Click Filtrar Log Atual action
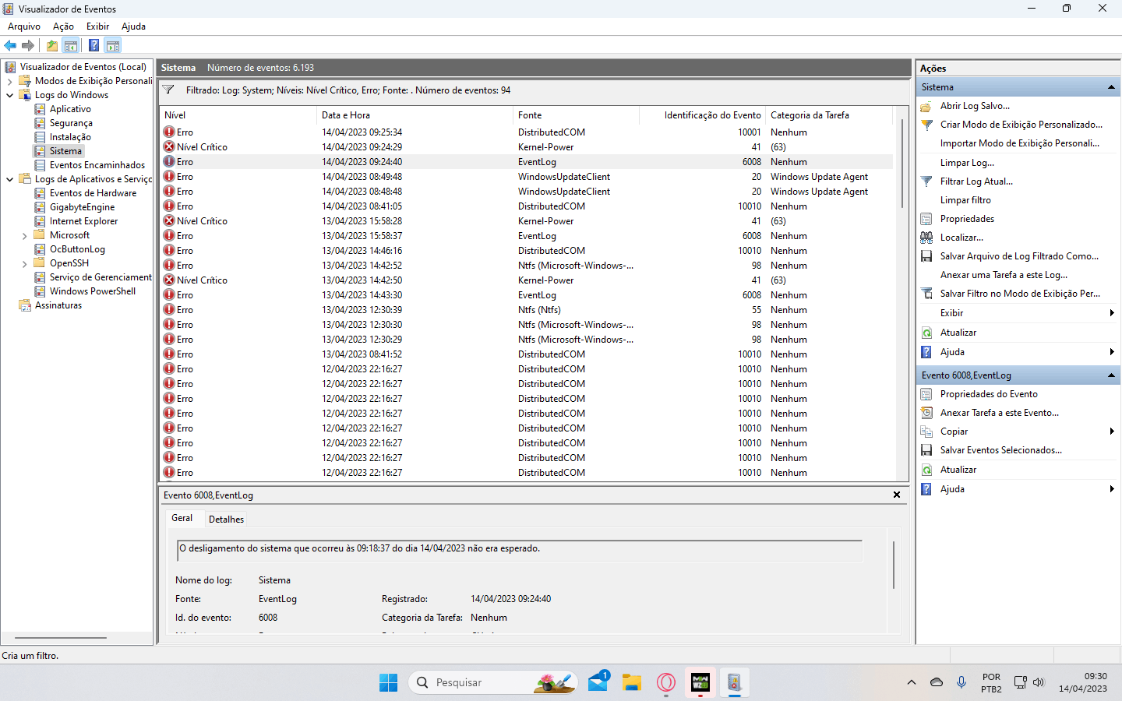 tap(976, 181)
